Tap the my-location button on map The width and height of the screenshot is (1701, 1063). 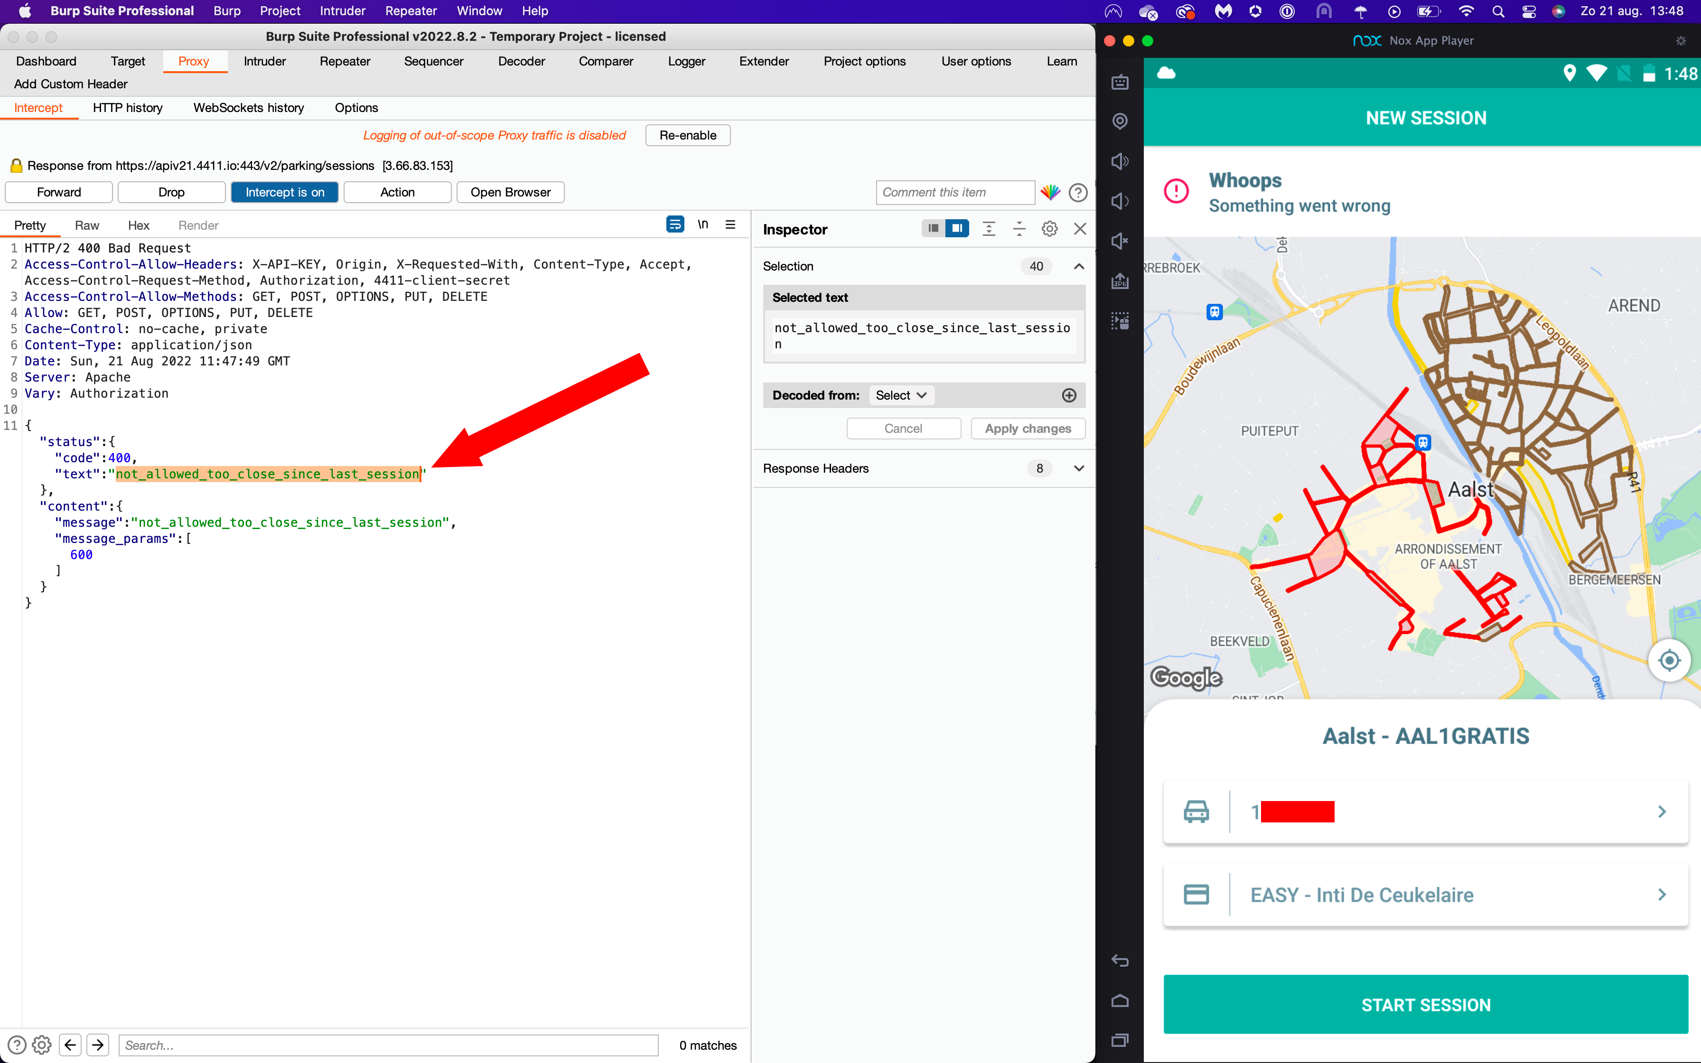(x=1669, y=660)
